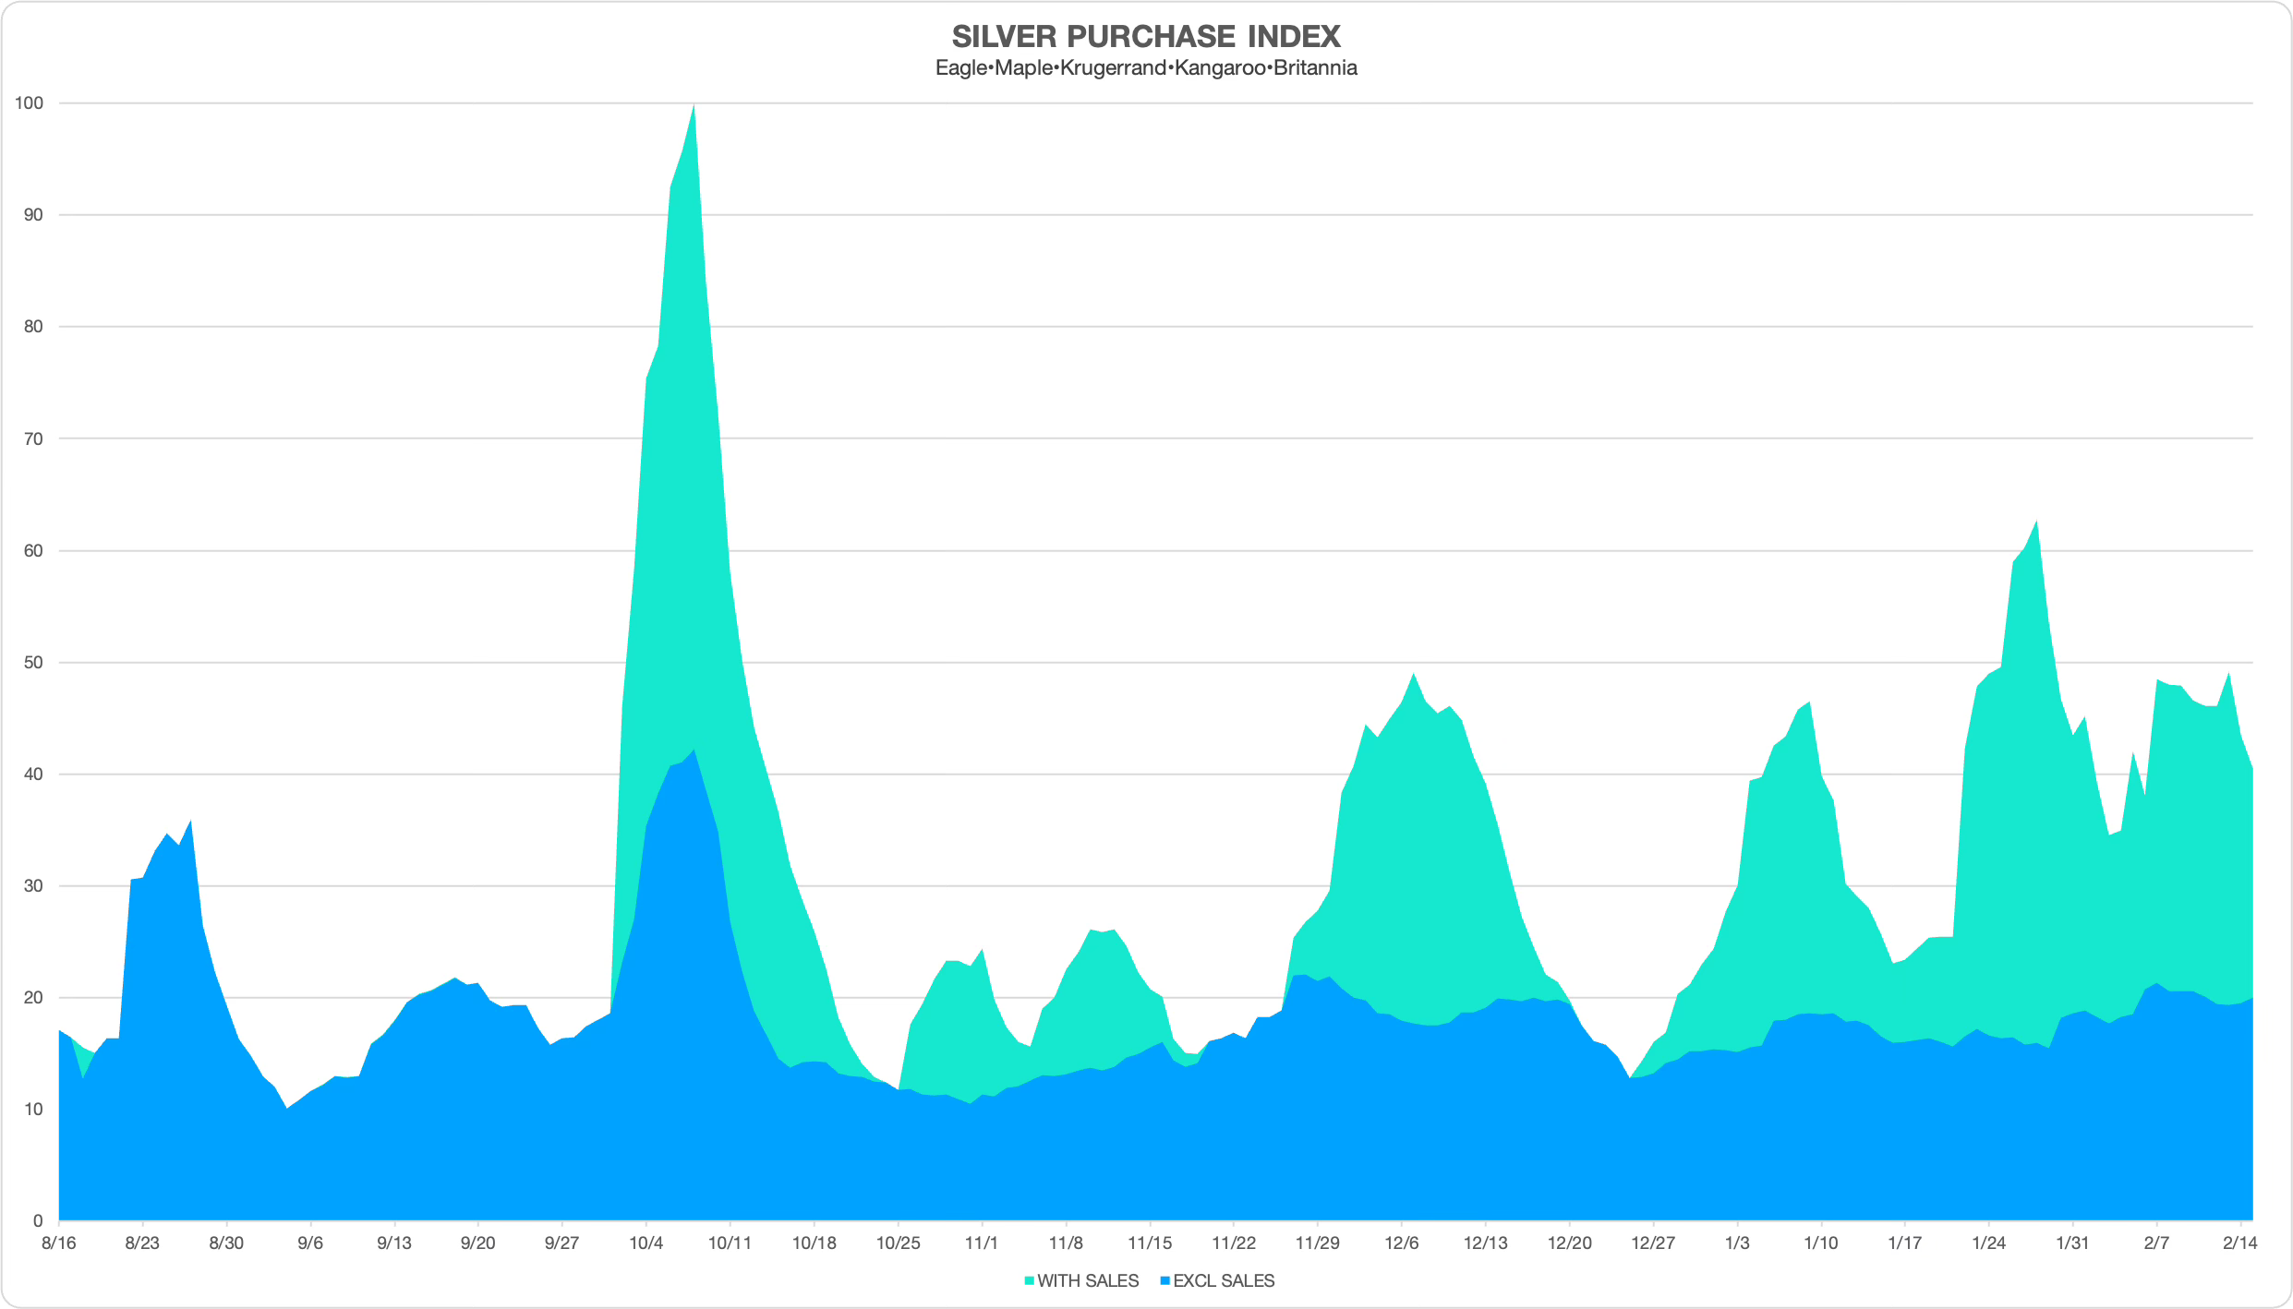2293x1309 pixels.
Task: Click the 1/17 date label
Action: click(x=1904, y=1243)
